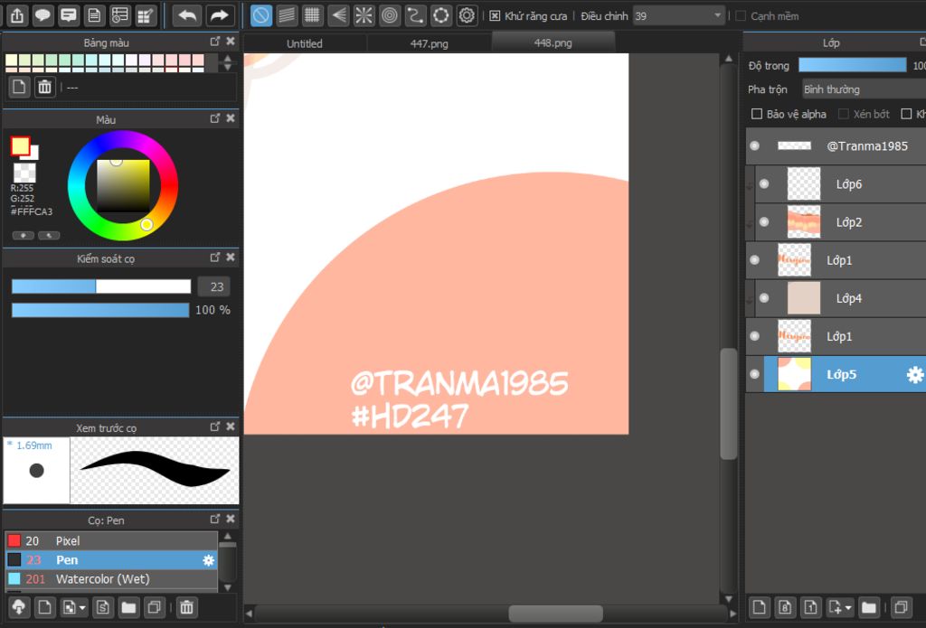Adjust the brush opacity slider at 100%
926x628 pixels.
pyautogui.click(x=100, y=310)
